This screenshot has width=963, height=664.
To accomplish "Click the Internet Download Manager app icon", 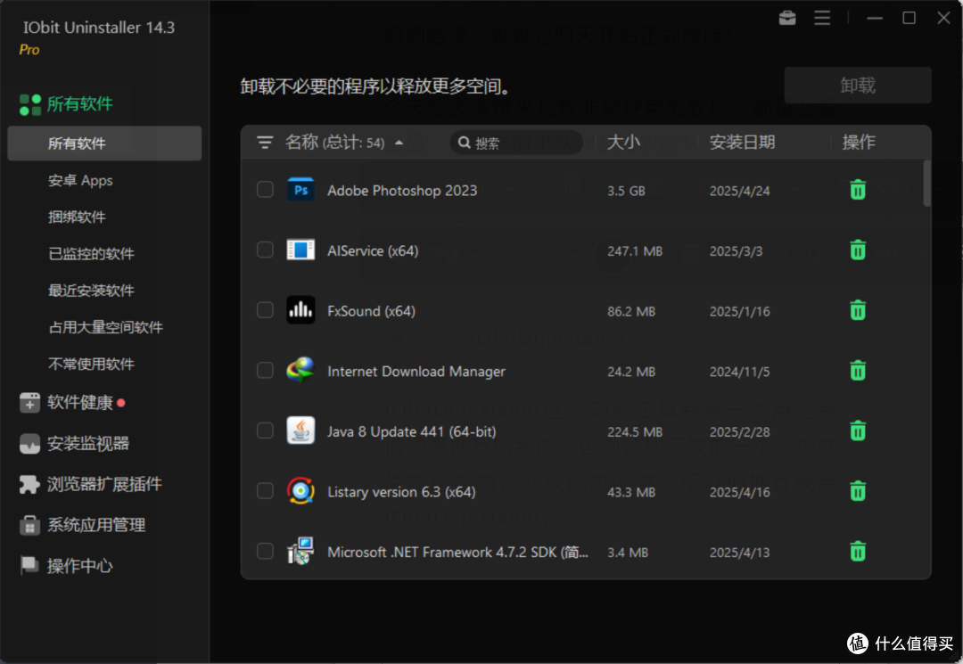I will (301, 370).
